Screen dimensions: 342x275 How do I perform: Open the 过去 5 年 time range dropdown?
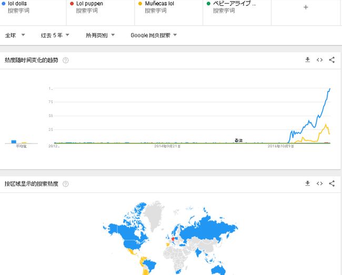55,35
